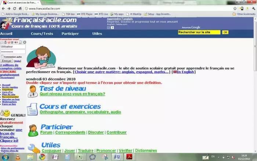The image size is (257, 161).
Task: Go back with the browser back arrow
Action: point(3,8)
